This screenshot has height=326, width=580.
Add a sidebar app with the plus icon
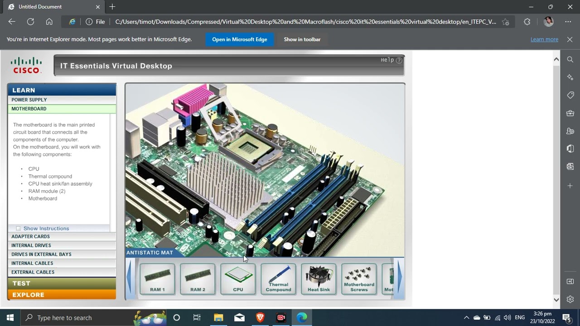[x=570, y=186]
